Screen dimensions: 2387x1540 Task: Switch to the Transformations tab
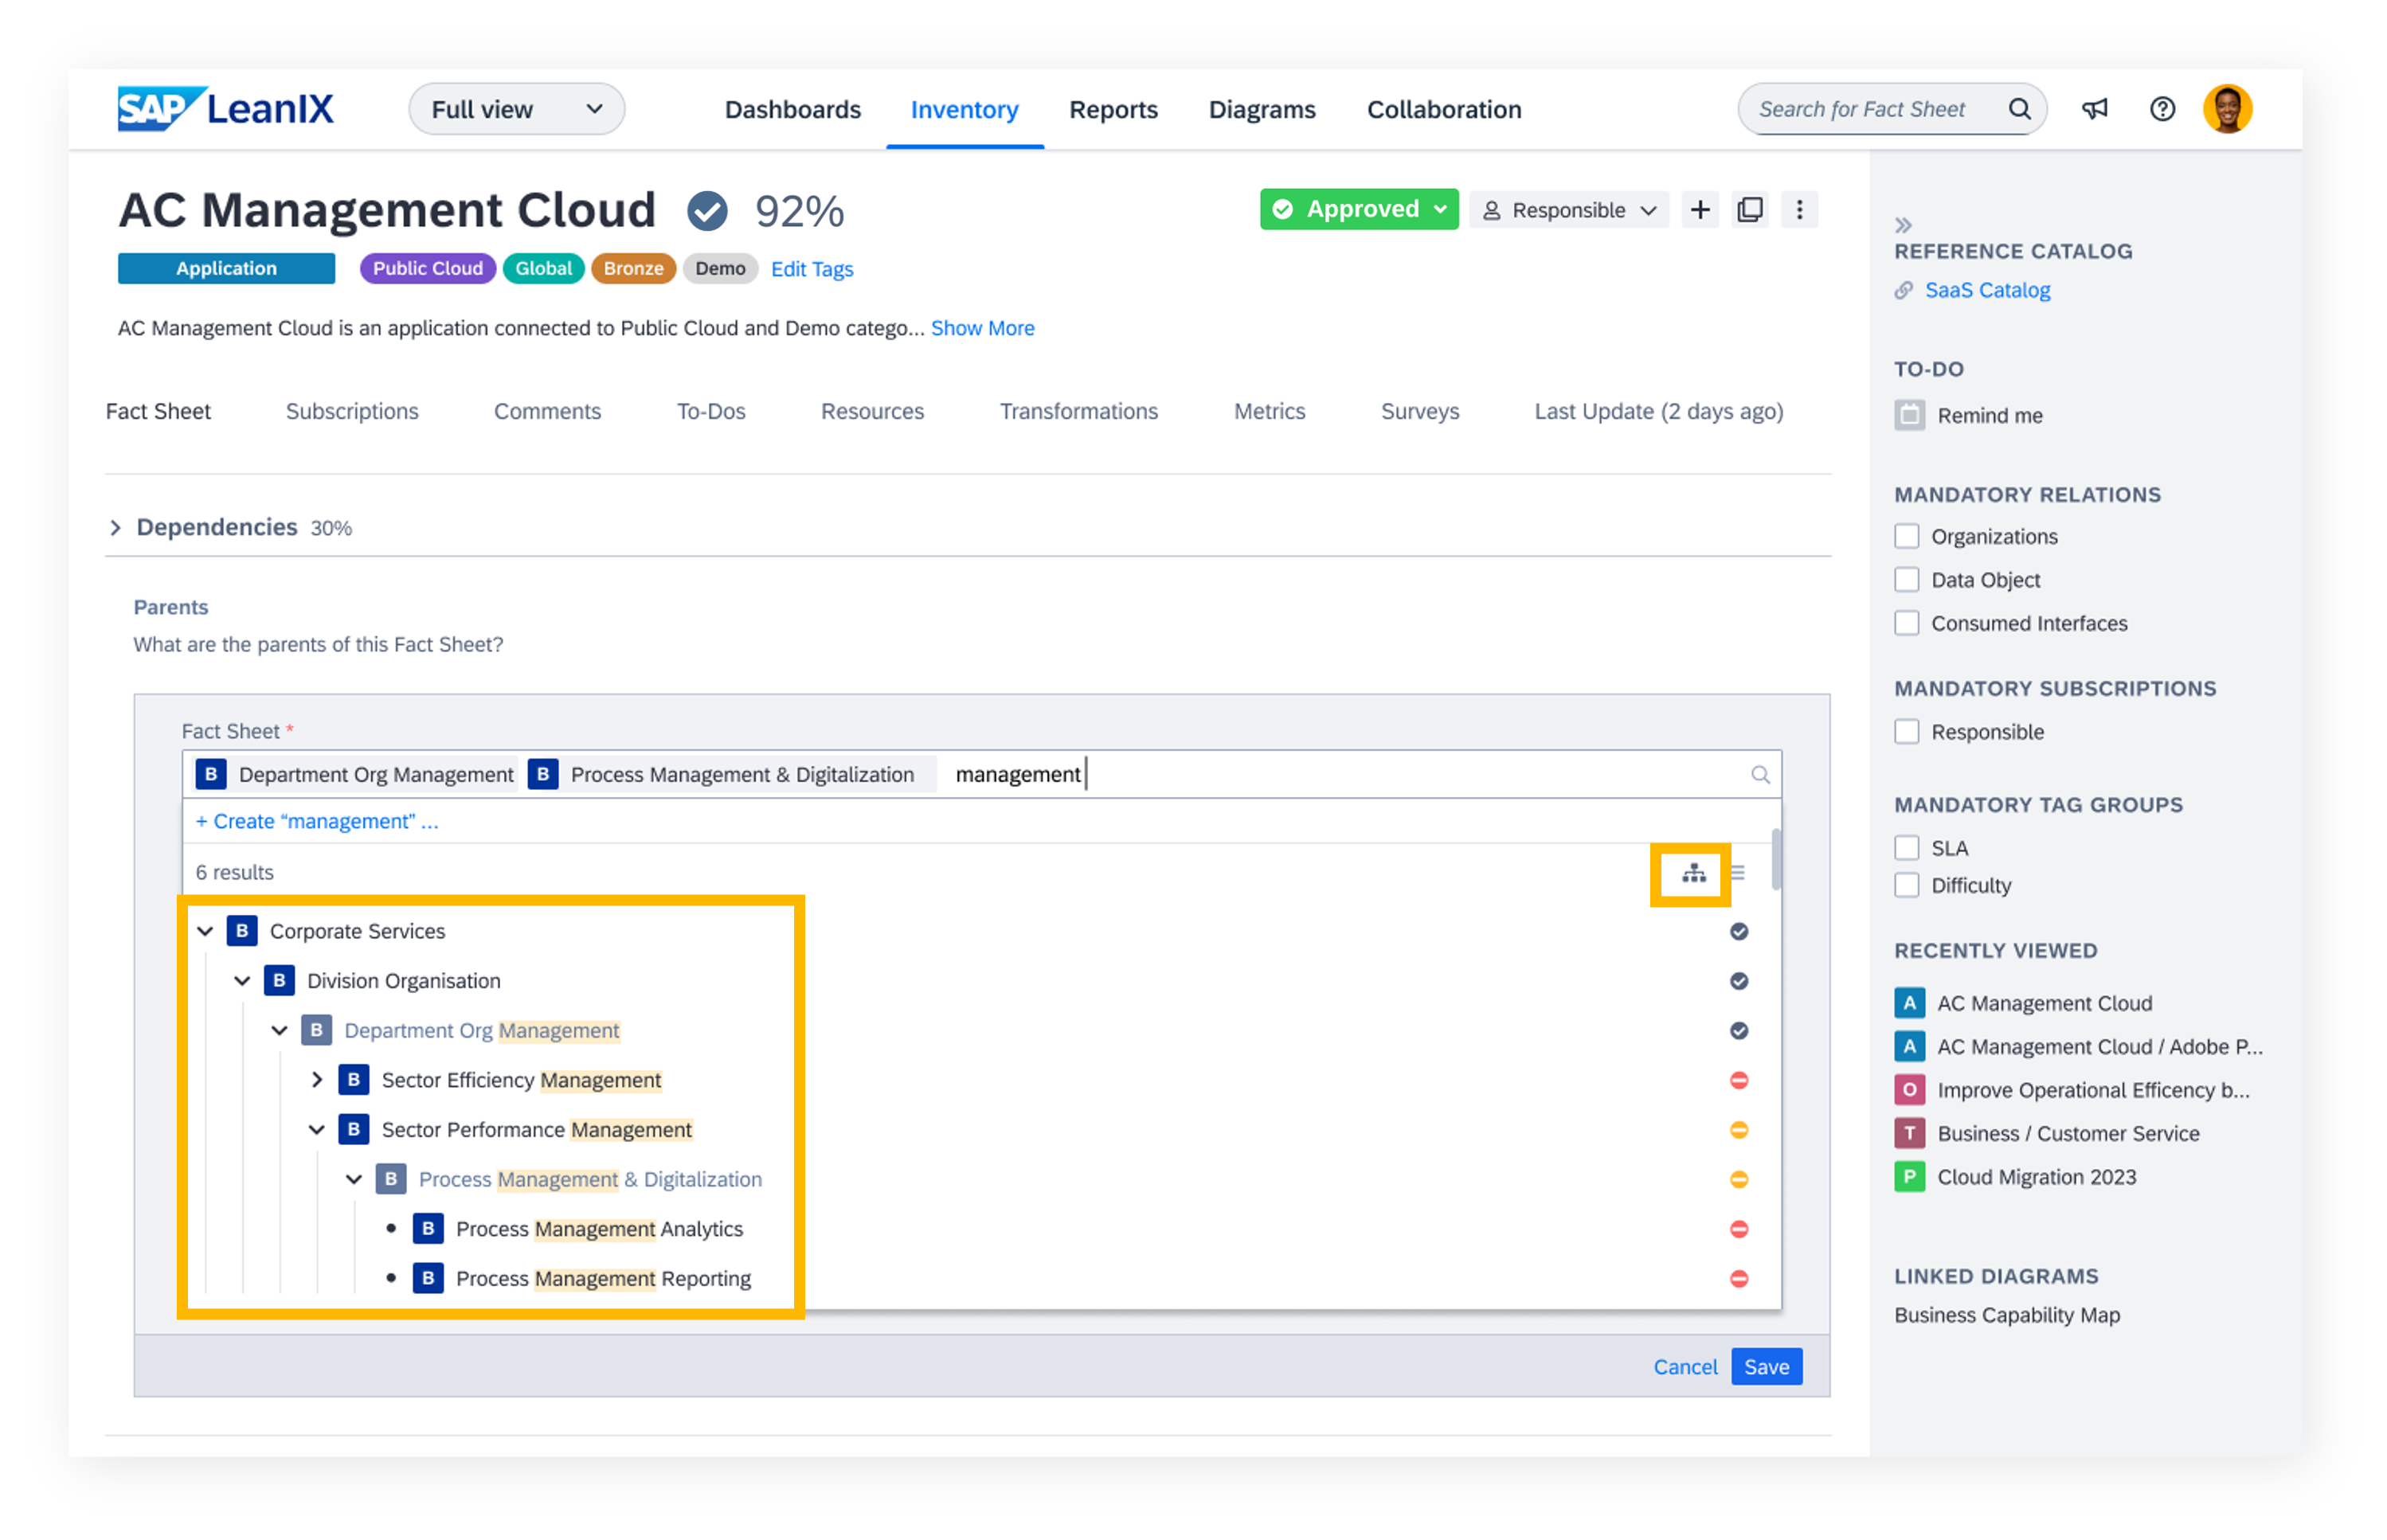1078,412
